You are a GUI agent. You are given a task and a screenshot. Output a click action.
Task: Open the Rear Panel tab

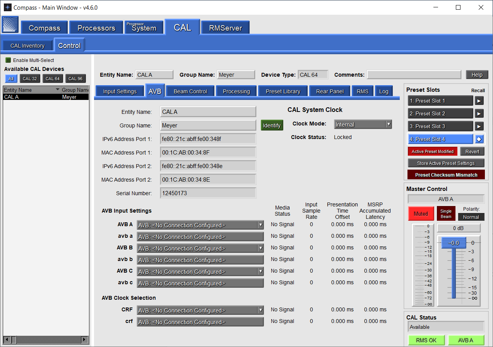(x=330, y=91)
